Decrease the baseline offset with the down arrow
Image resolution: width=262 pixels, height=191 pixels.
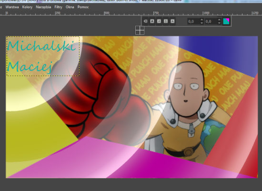[202, 23]
